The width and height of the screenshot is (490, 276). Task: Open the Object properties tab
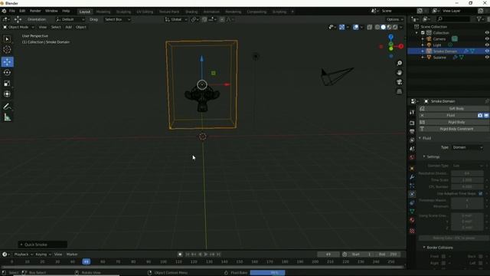point(412,169)
